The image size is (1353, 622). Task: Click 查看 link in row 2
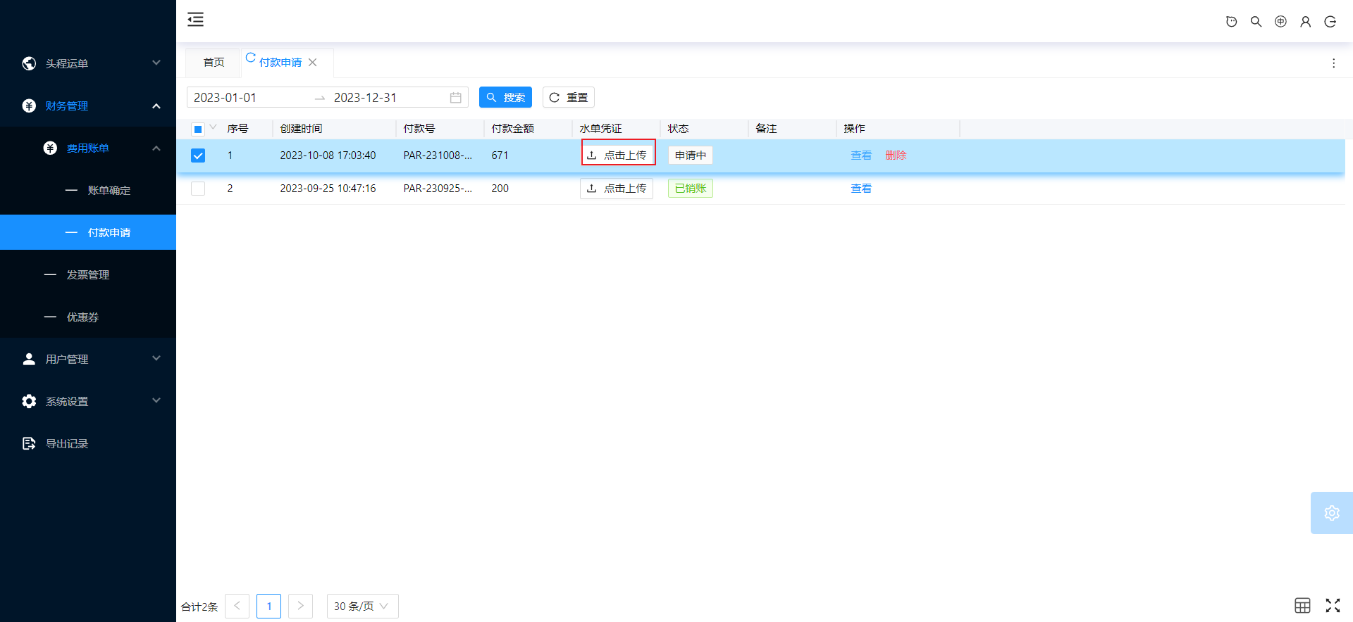tap(861, 189)
